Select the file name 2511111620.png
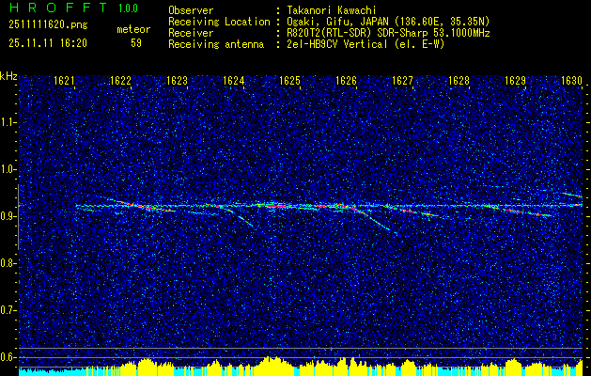The height and width of the screenshot is (376, 591). (x=48, y=25)
